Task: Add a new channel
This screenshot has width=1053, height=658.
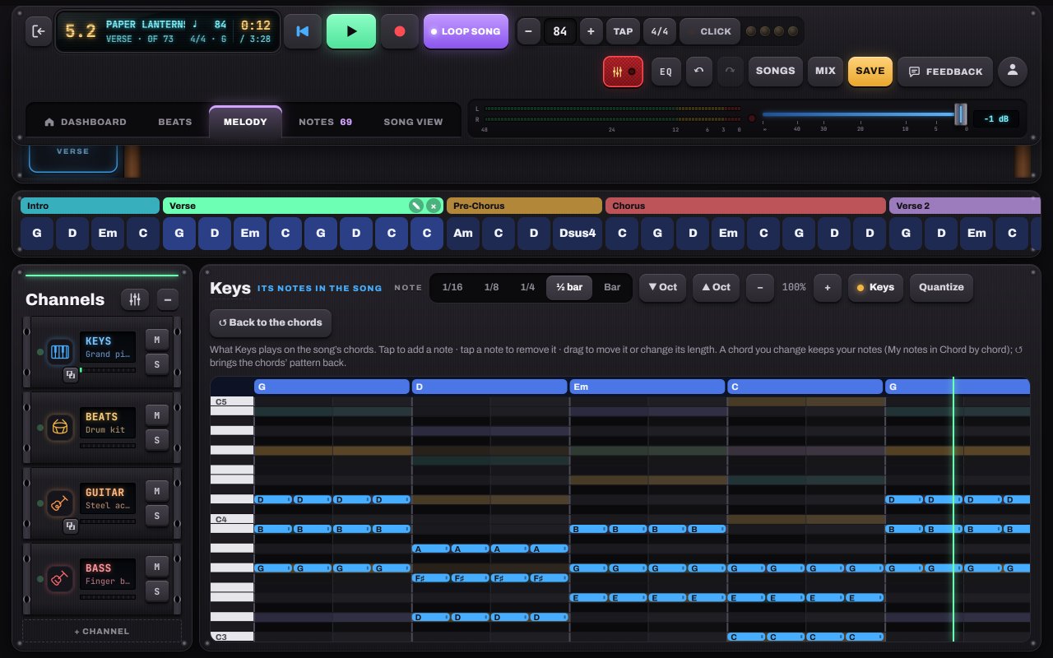Action: point(101,631)
